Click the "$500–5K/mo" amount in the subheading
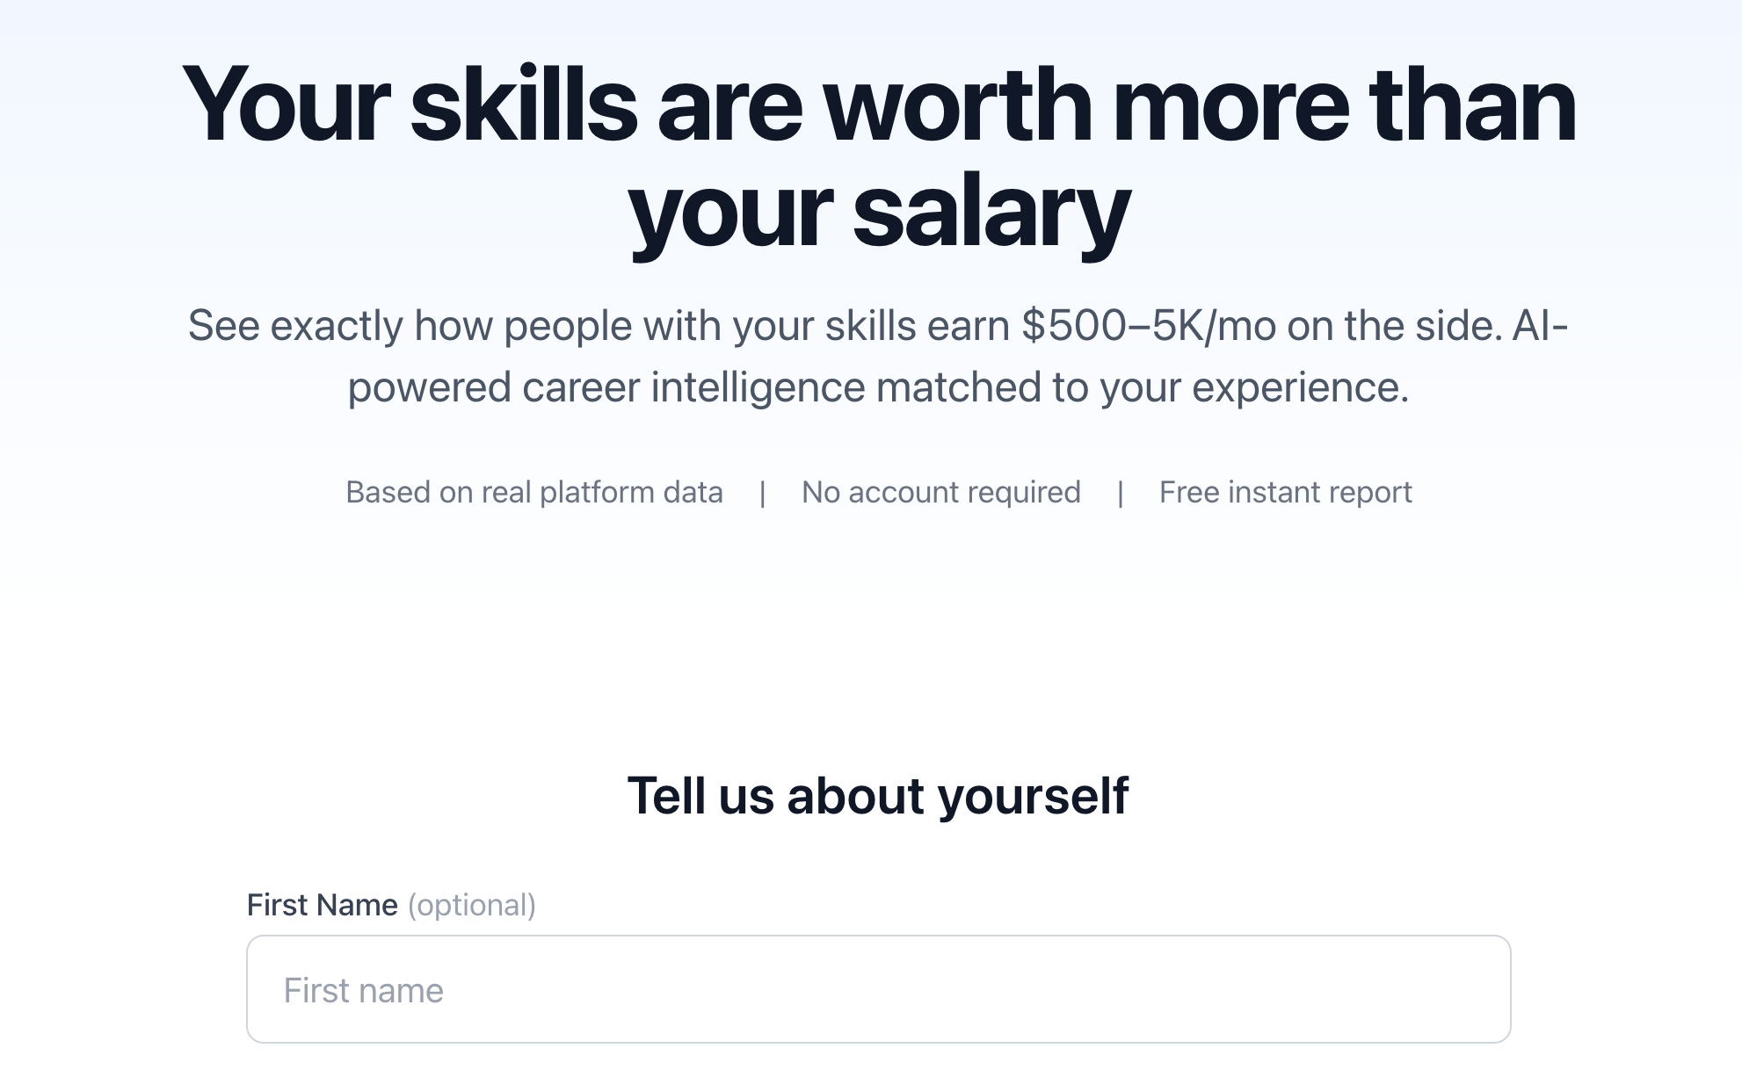 point(1148,326)
